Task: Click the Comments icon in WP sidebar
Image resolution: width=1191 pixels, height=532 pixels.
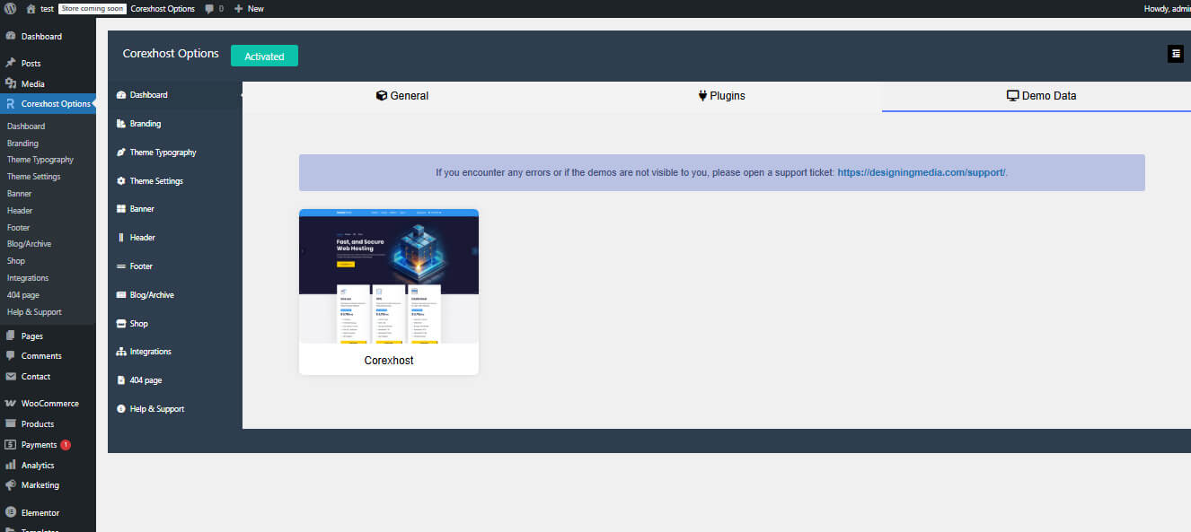Action: (11, 356)
